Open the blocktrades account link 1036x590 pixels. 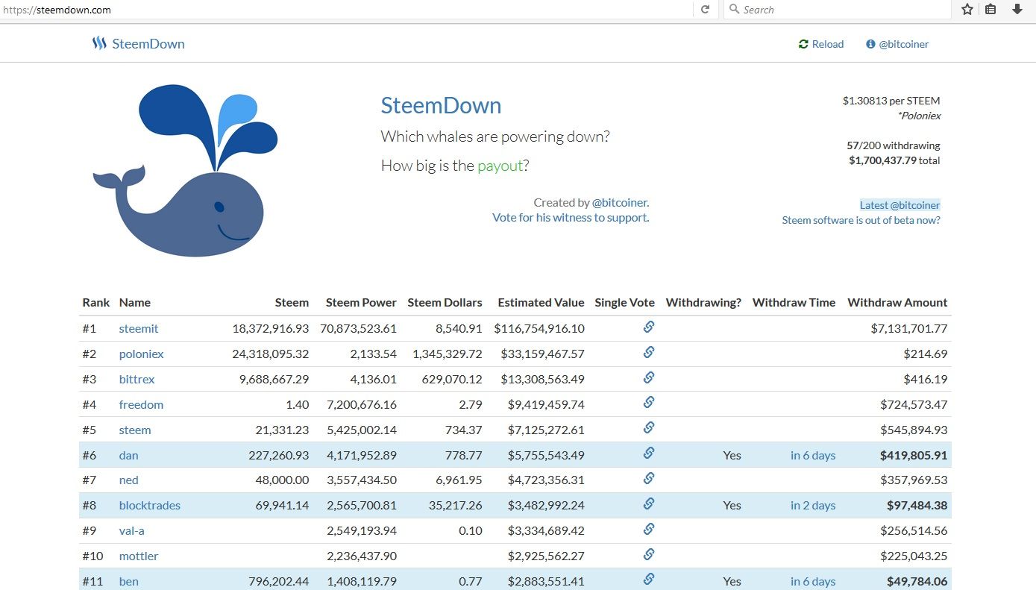click(149, 505)
